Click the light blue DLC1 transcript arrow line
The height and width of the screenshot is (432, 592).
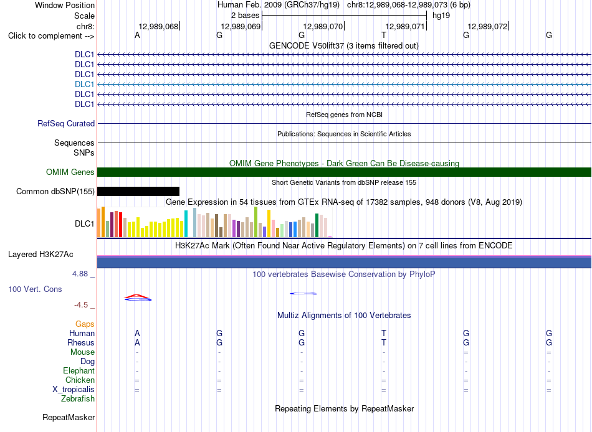tap(345, 84)
